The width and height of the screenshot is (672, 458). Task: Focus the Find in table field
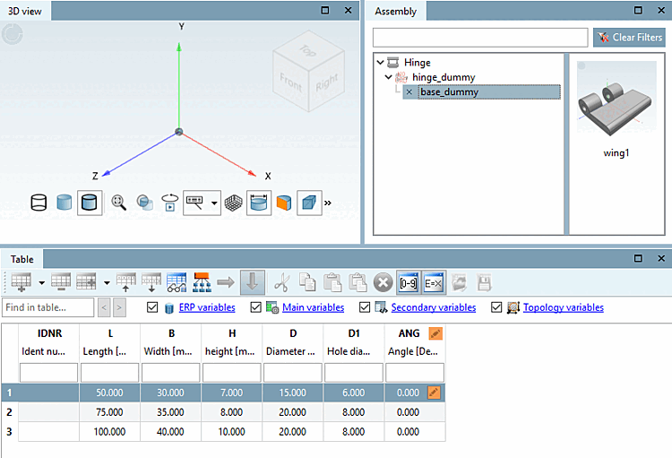pyautogui.click(x=48, y=307)
